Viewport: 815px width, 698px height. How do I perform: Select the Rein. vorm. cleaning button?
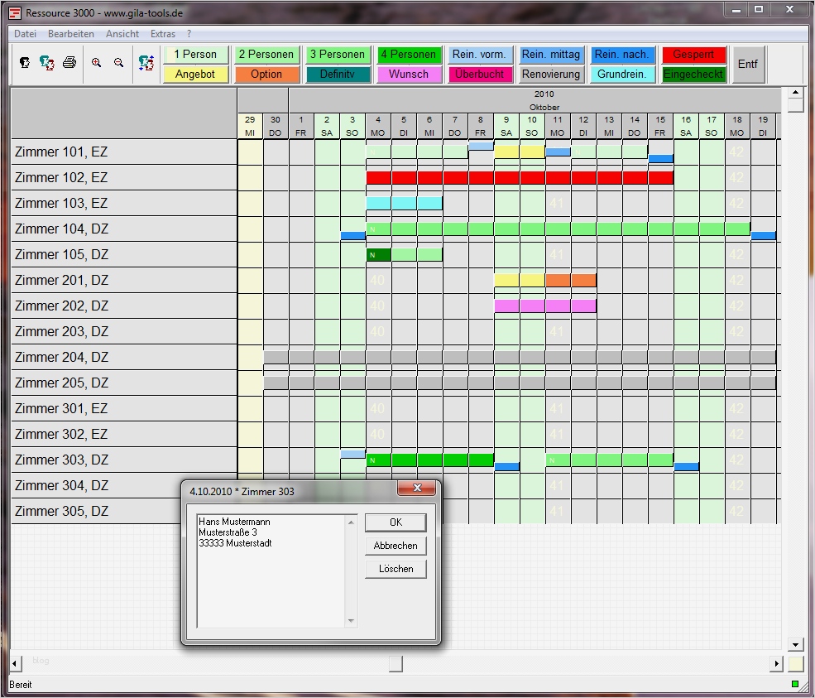pos(480,55)
